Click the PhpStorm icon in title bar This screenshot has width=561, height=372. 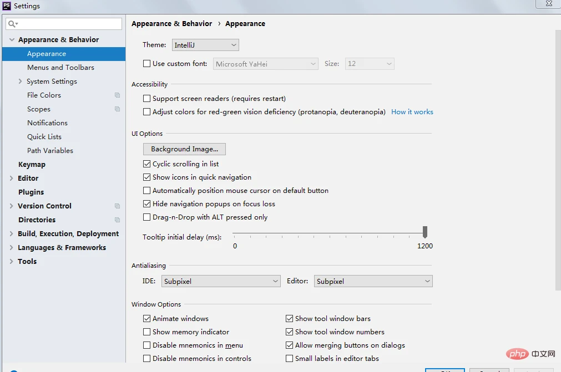[x=7, y=6]
